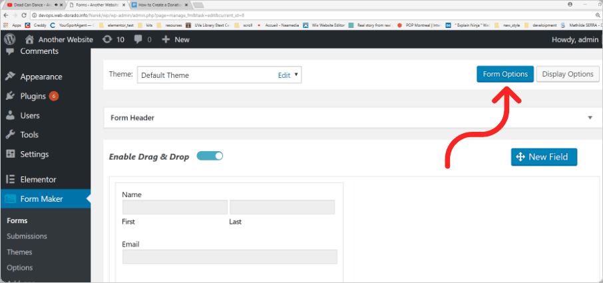Open the develoipment bookmark folder

click(x=540, y=25)
